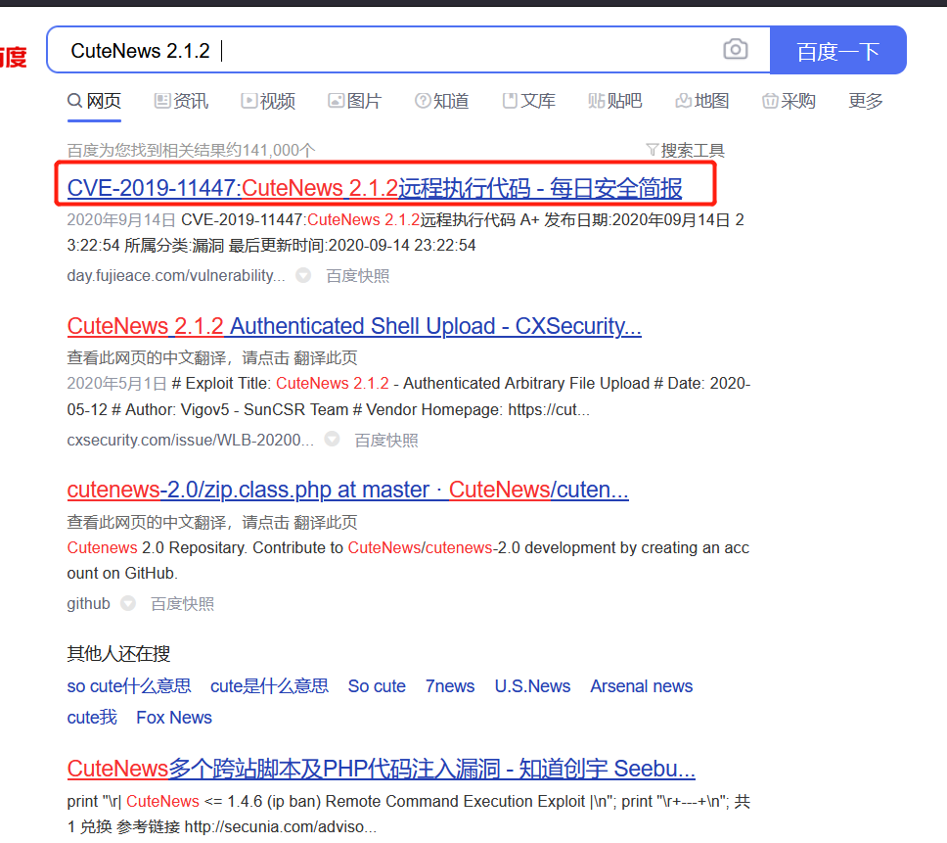
Task: Click cxsecurity.com/issue/WLB-20200 source URL
Action: (190, 440)
